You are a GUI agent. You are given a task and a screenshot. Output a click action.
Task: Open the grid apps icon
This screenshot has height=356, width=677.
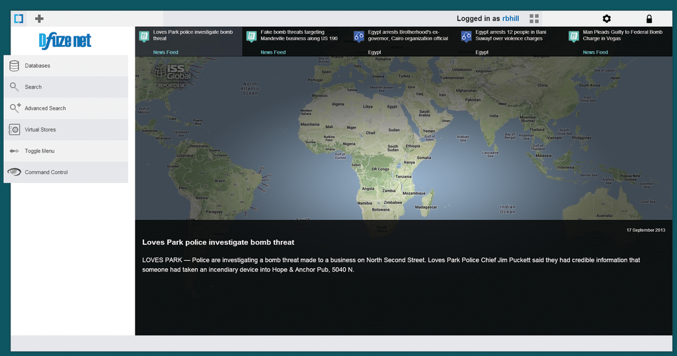(x=534, y=18)
